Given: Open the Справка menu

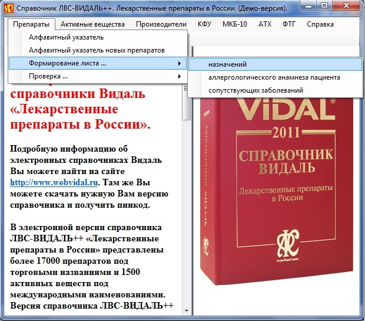Looking at the screenshot, I should [x=320, y=24].
